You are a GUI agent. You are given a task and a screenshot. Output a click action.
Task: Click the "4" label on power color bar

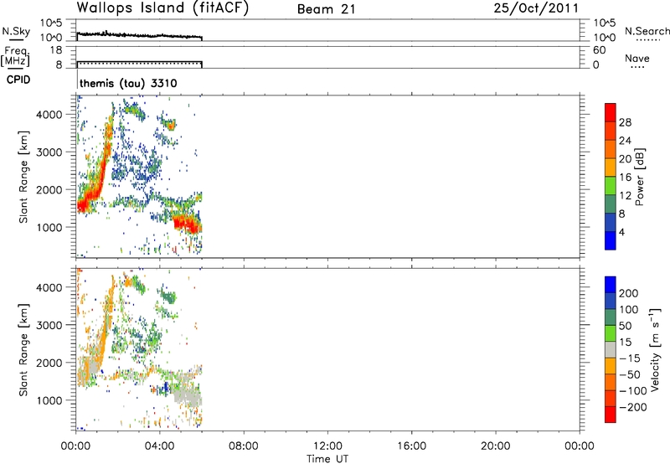(621, 232)
